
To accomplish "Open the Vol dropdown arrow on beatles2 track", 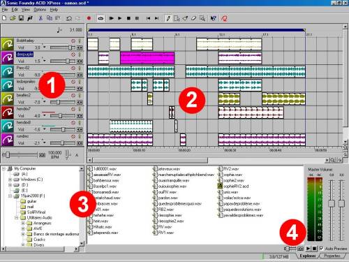I will point(45,102).
